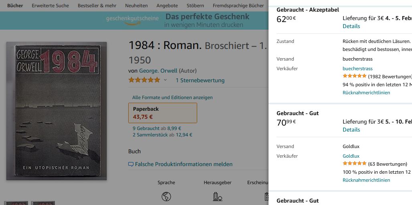Visit the Goldlux seller page

[x=351, y=156]
